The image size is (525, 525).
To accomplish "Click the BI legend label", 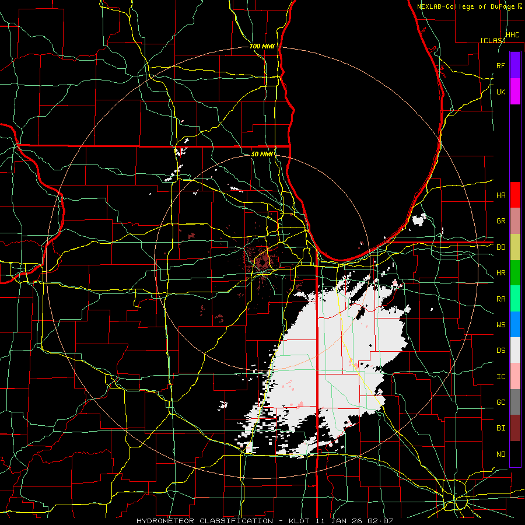I will click(x=501, y=428).
